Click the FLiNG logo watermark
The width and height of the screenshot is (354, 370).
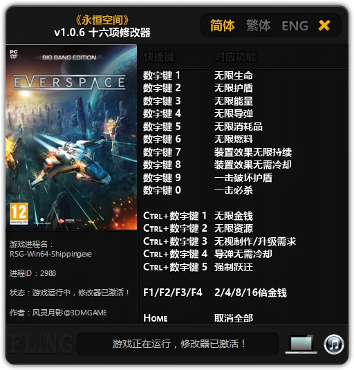[39, 344]
